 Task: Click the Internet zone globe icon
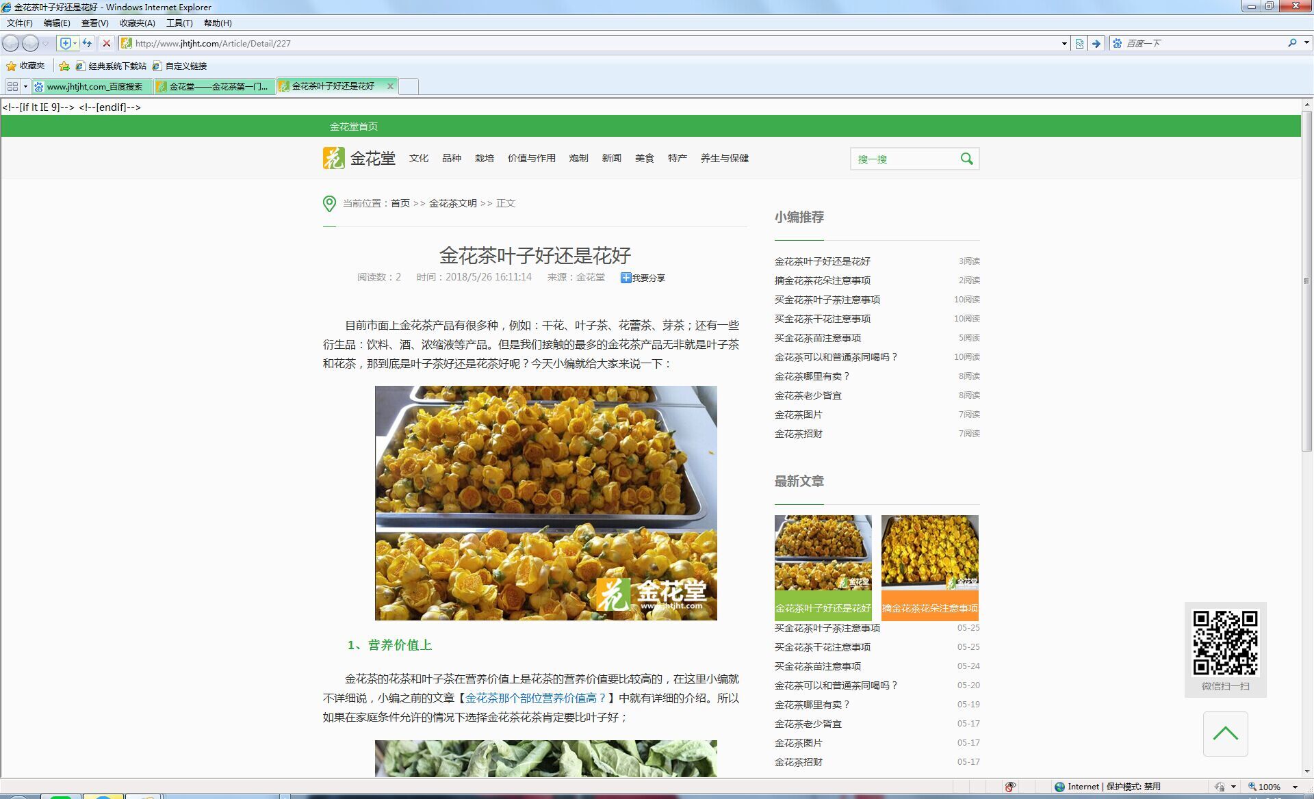coord(1059,787)
